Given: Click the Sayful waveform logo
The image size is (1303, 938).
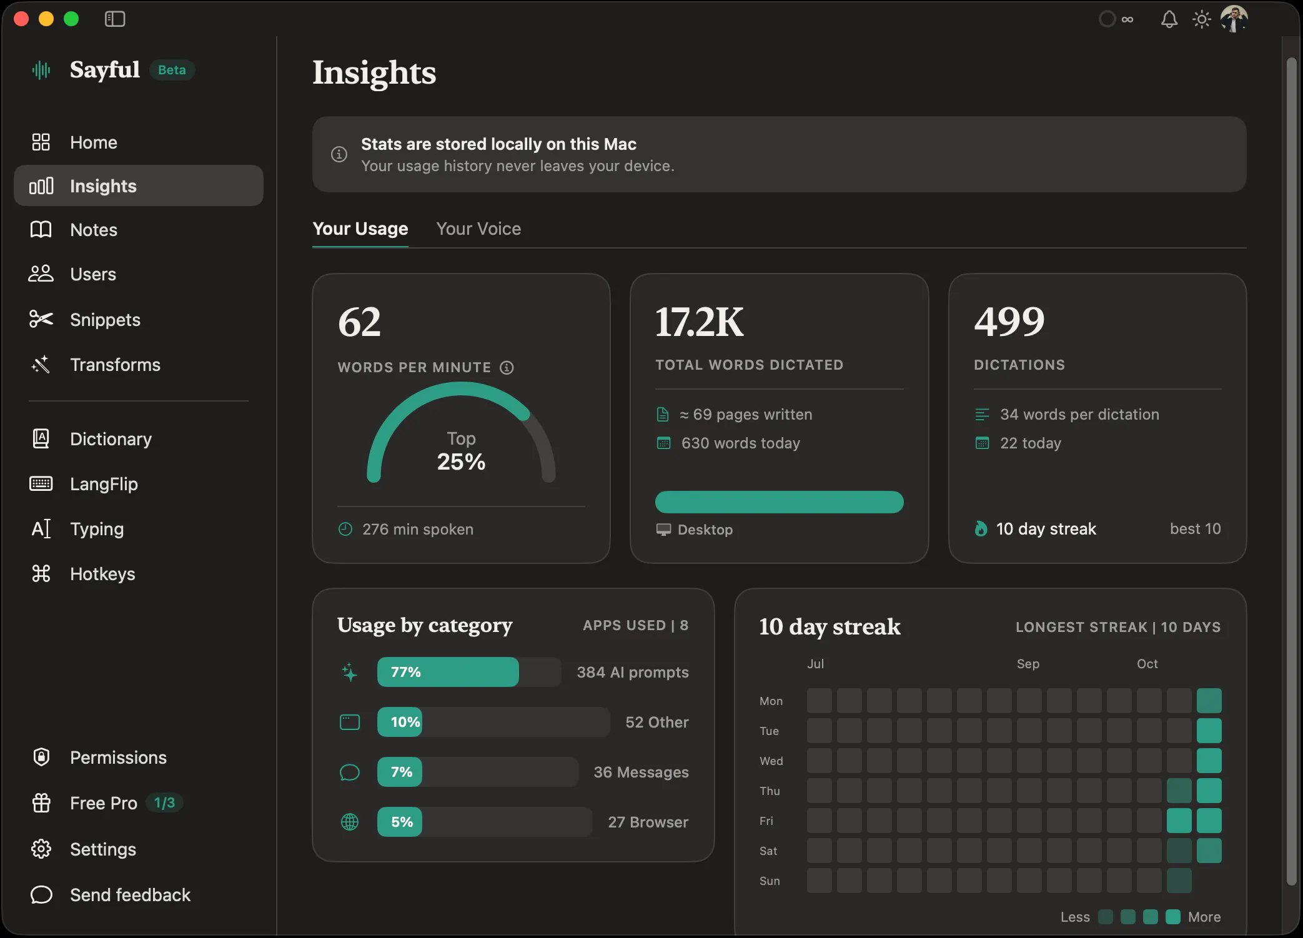Looking at the screenshot, I should (x=41, y=70).
